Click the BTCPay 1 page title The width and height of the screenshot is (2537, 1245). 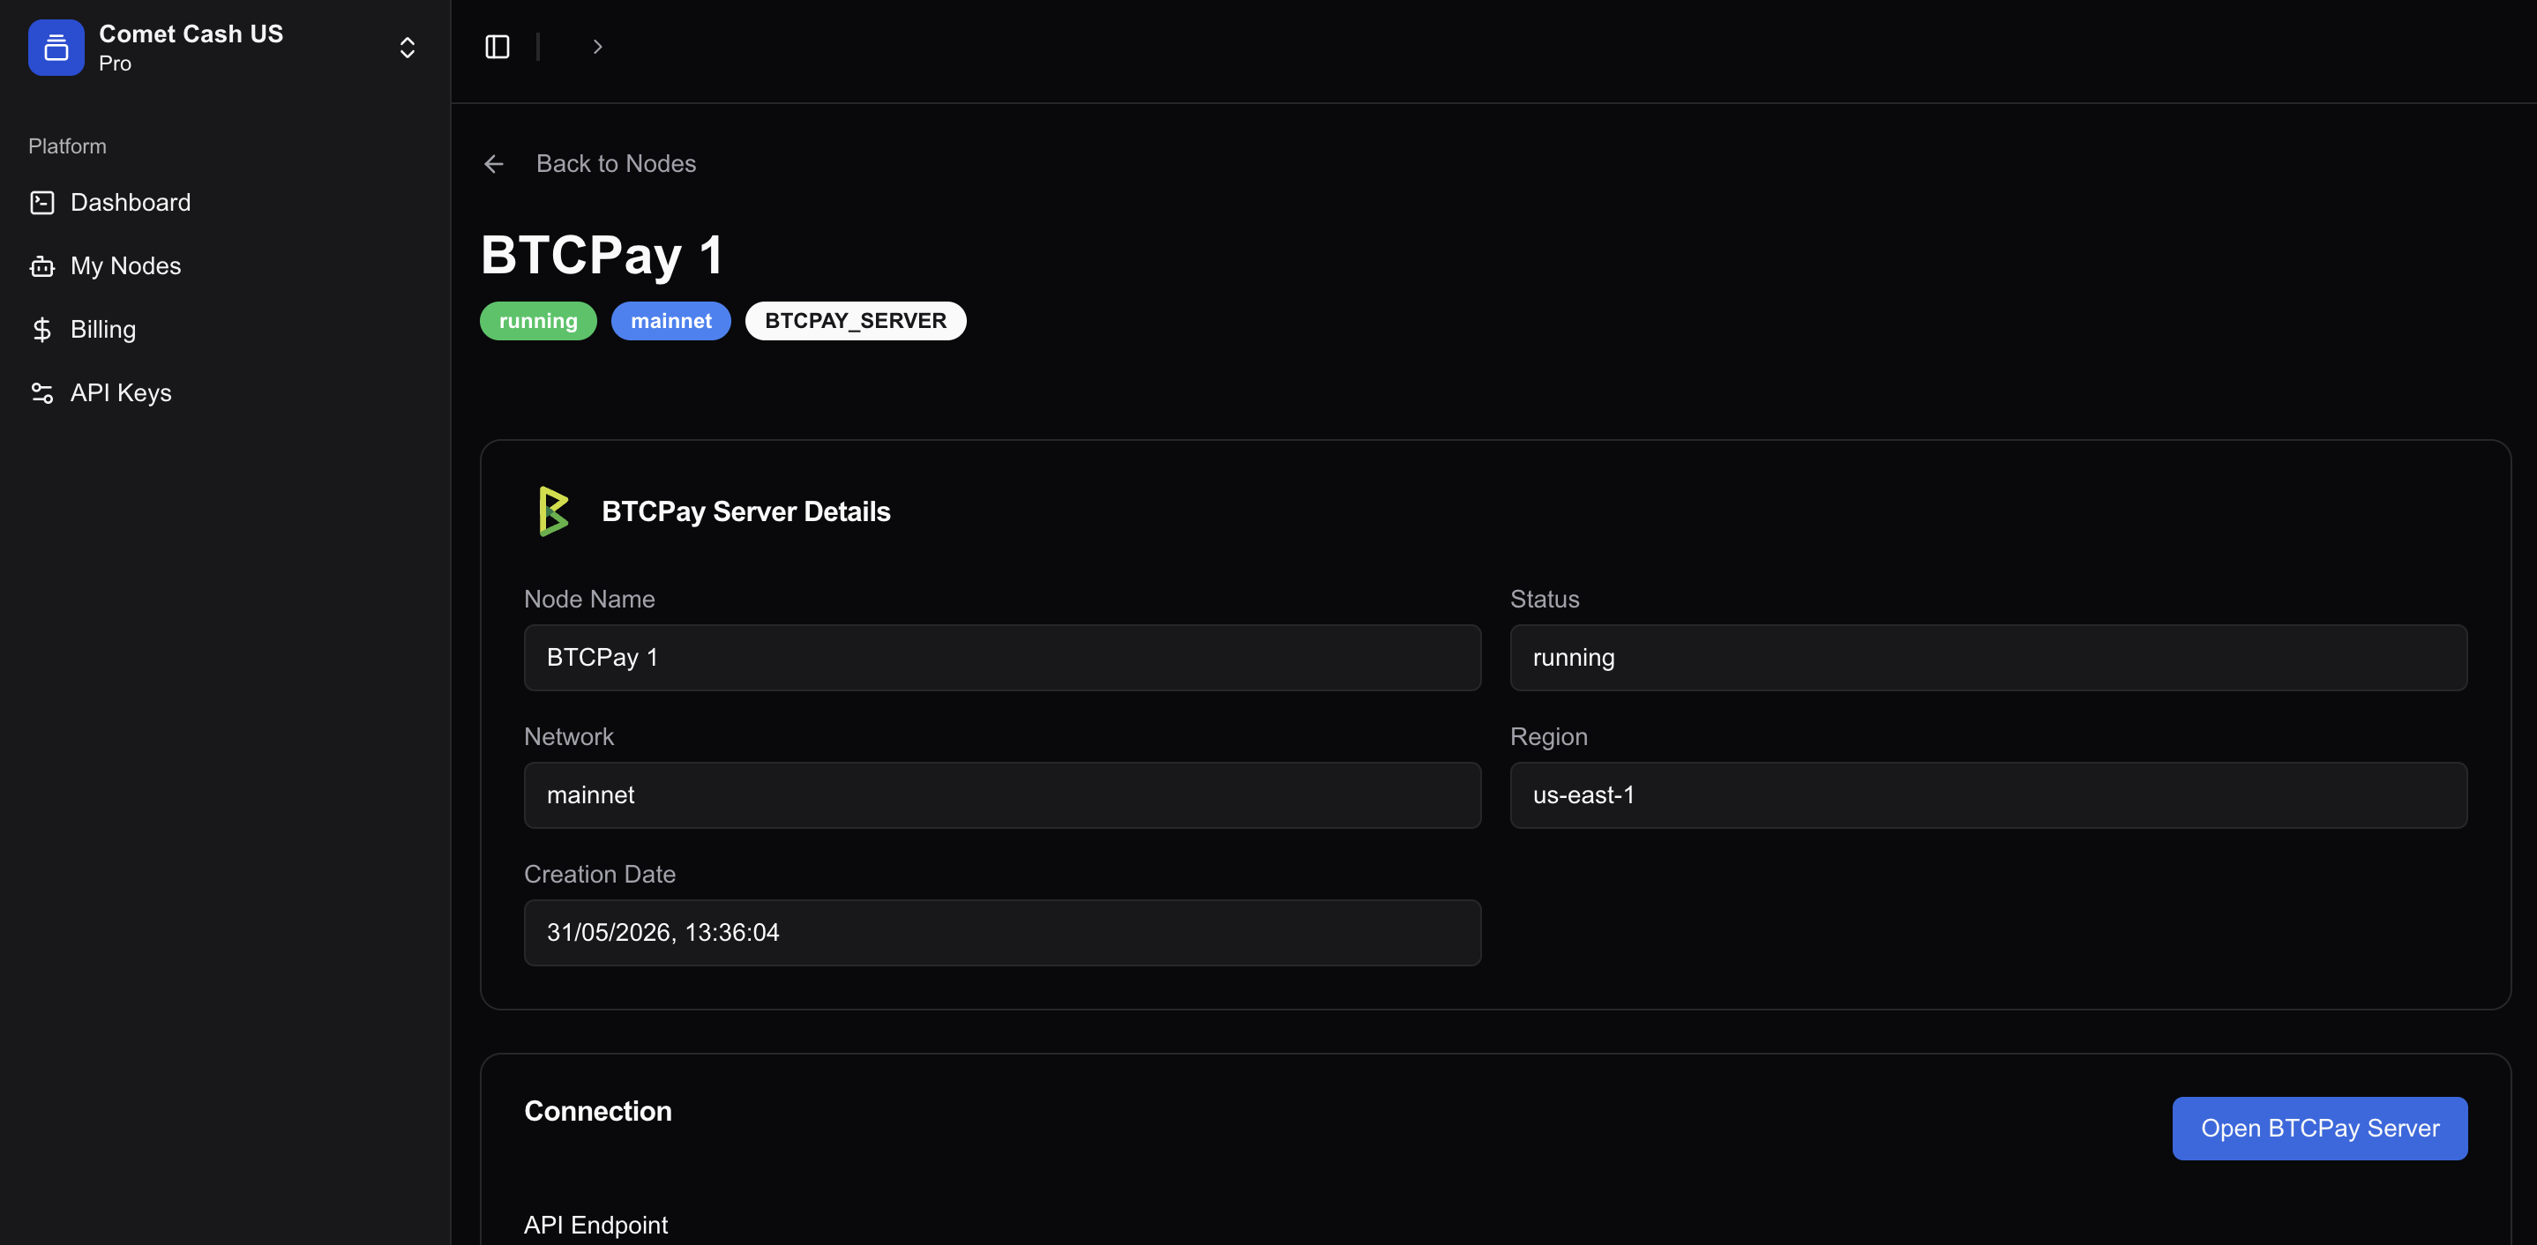coord(602,256)
